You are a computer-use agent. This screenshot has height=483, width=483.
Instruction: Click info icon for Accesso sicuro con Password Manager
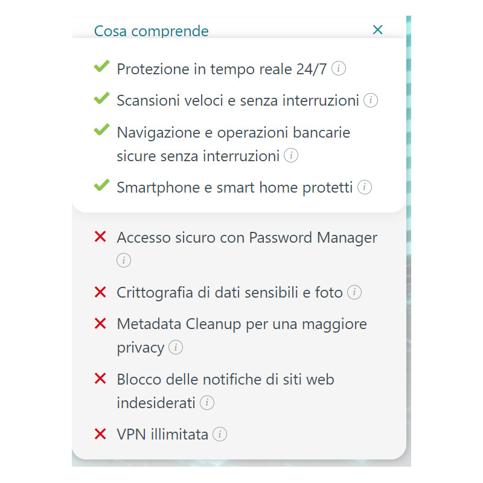(x=124, y=260)
